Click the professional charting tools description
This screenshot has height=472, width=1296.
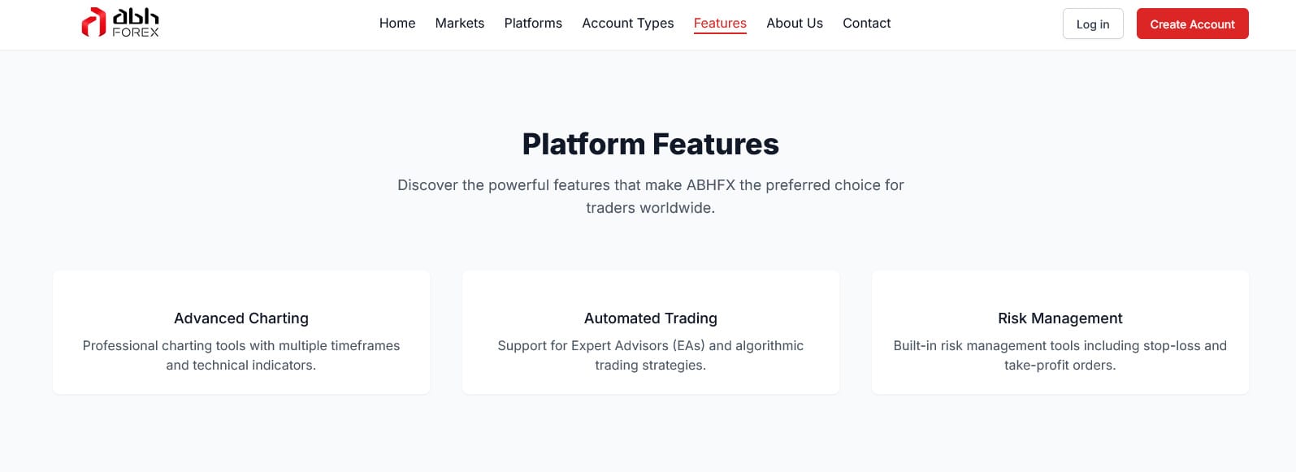(x=241, y=355)
